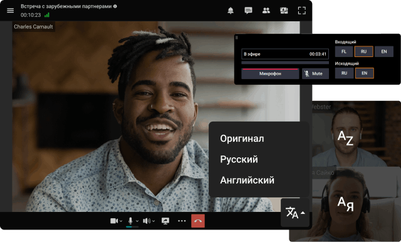The image size is (401, 242).
Task: Check the green signal strength indicator
Action: [47, 15]
